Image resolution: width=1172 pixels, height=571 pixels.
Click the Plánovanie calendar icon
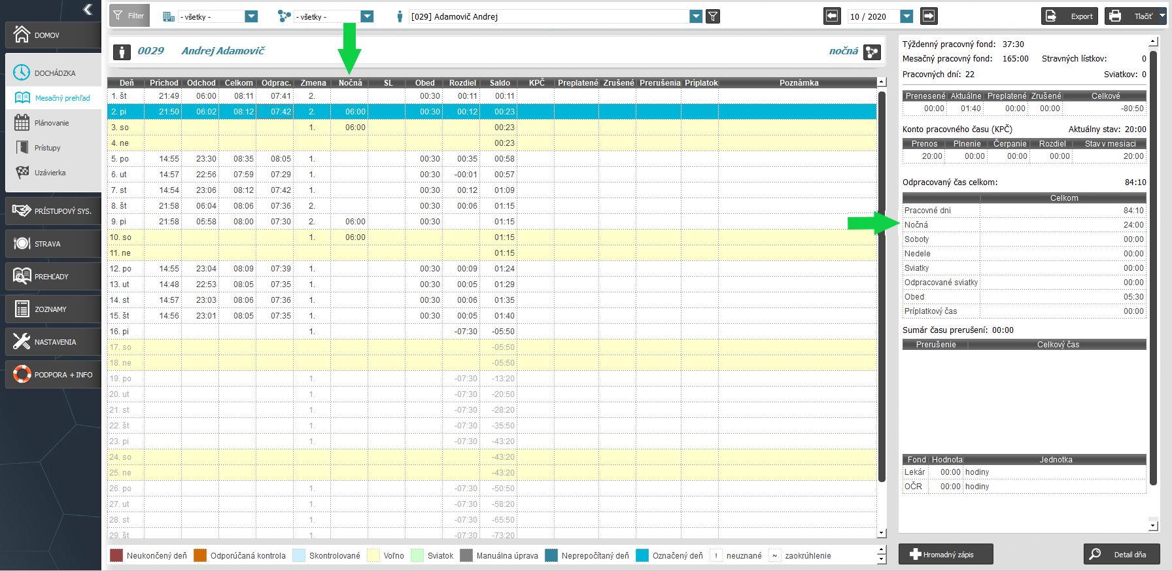[x=22, y=123]
